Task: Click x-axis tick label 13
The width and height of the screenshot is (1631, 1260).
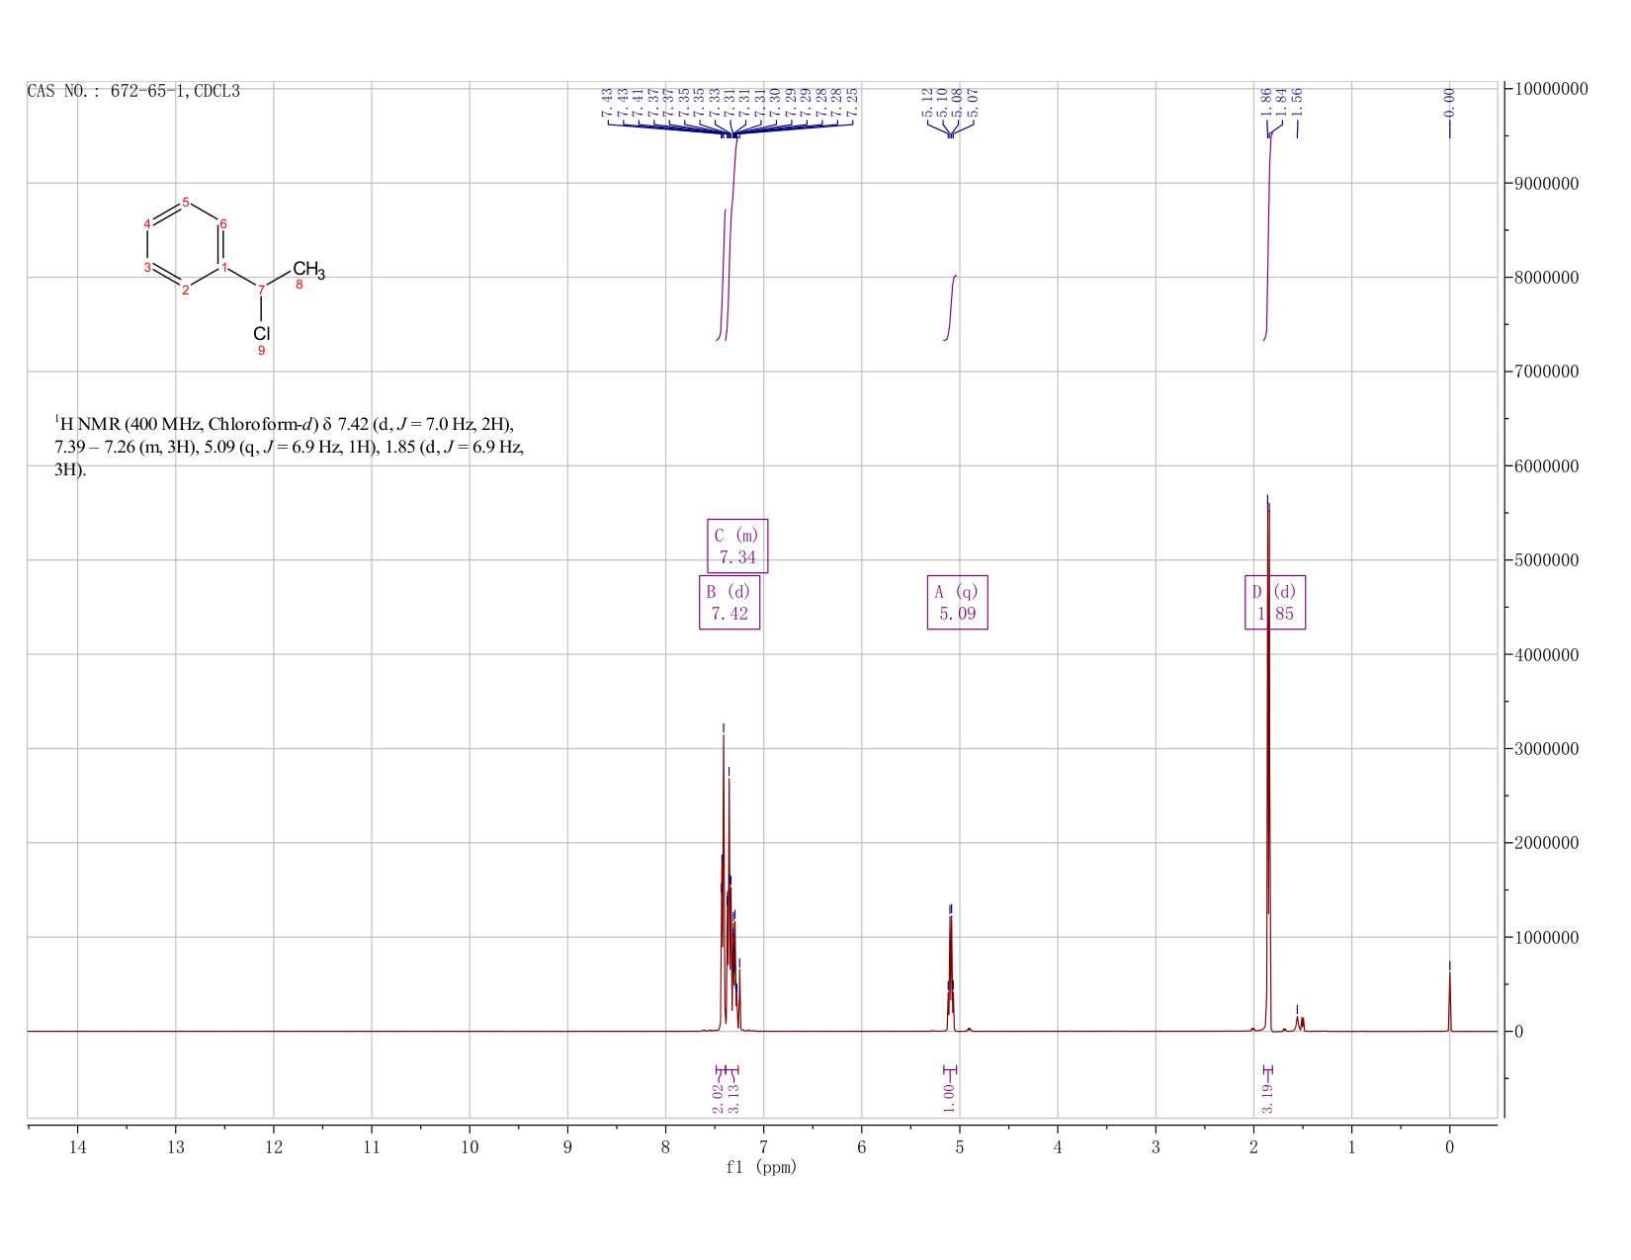Action: pos(175,1146)
